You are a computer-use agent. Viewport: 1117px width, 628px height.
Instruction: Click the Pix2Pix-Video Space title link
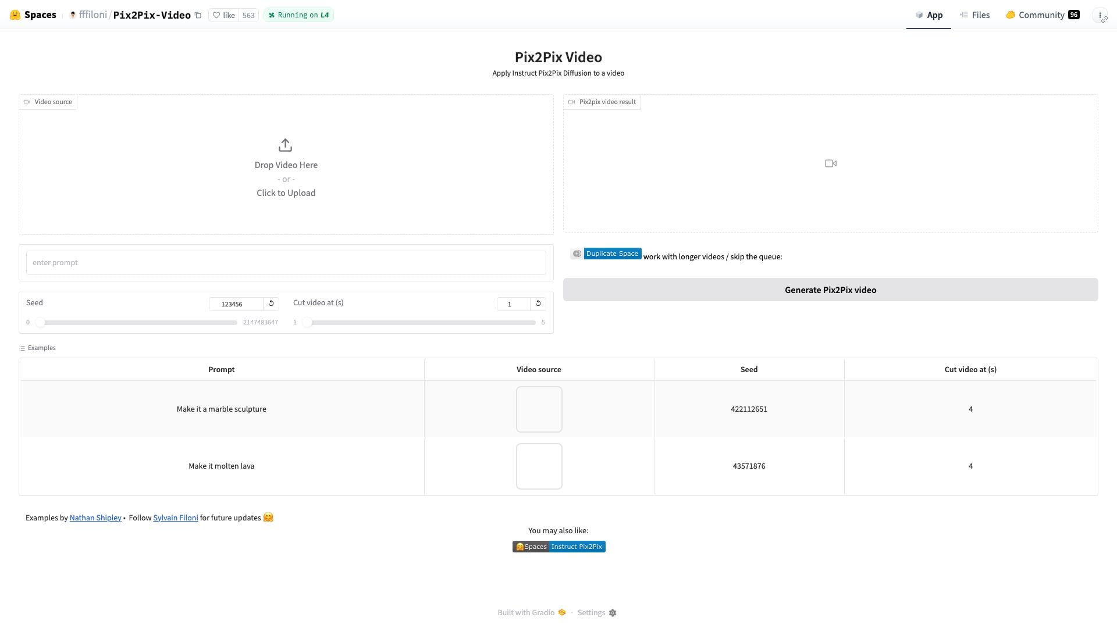coord(152,15)
